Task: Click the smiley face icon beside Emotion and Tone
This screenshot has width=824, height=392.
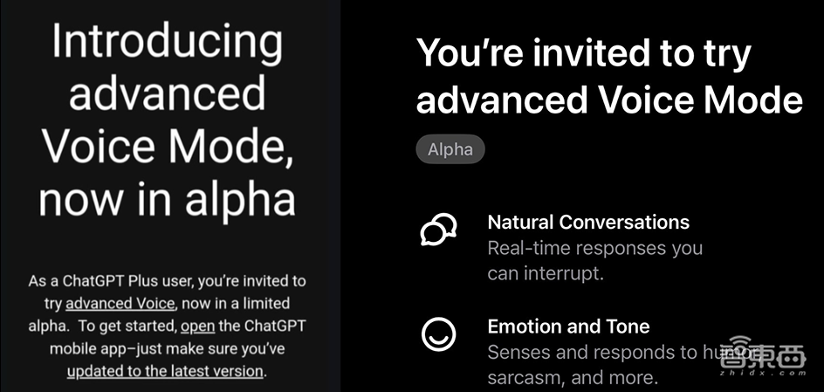Action: pos(438,334)
